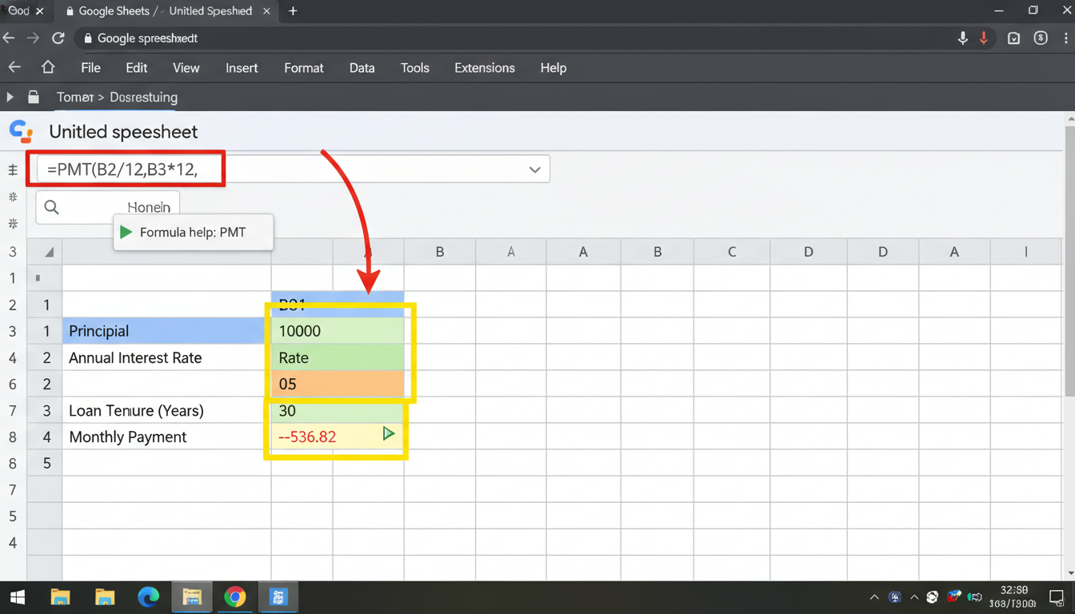Click the page refresh button

click(x=57, y=38)
